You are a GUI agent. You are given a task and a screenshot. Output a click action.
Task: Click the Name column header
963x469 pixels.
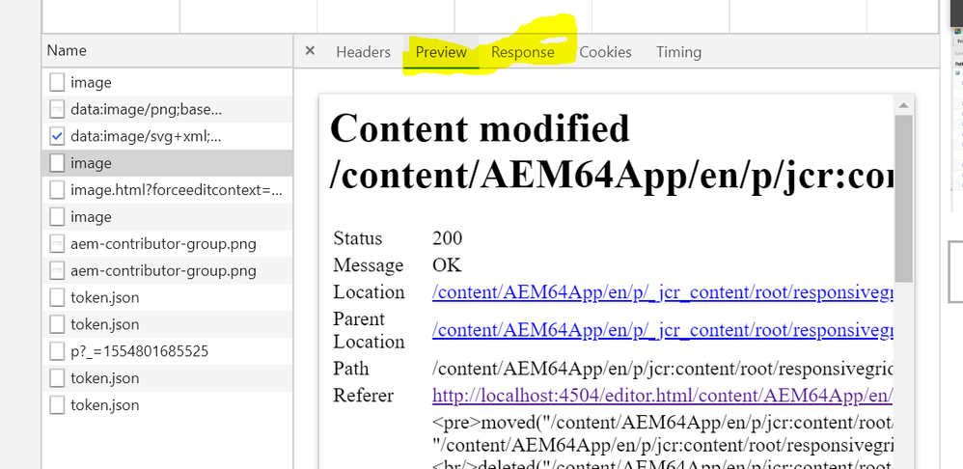point(67,50)
